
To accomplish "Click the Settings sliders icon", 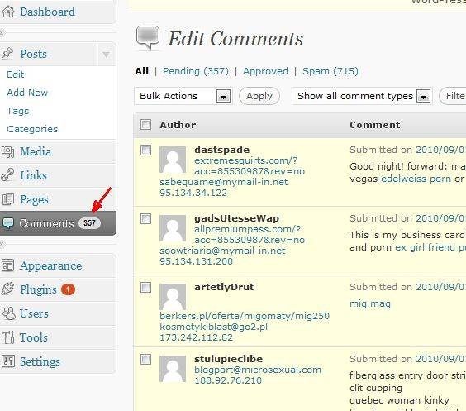I will [8, 361].
